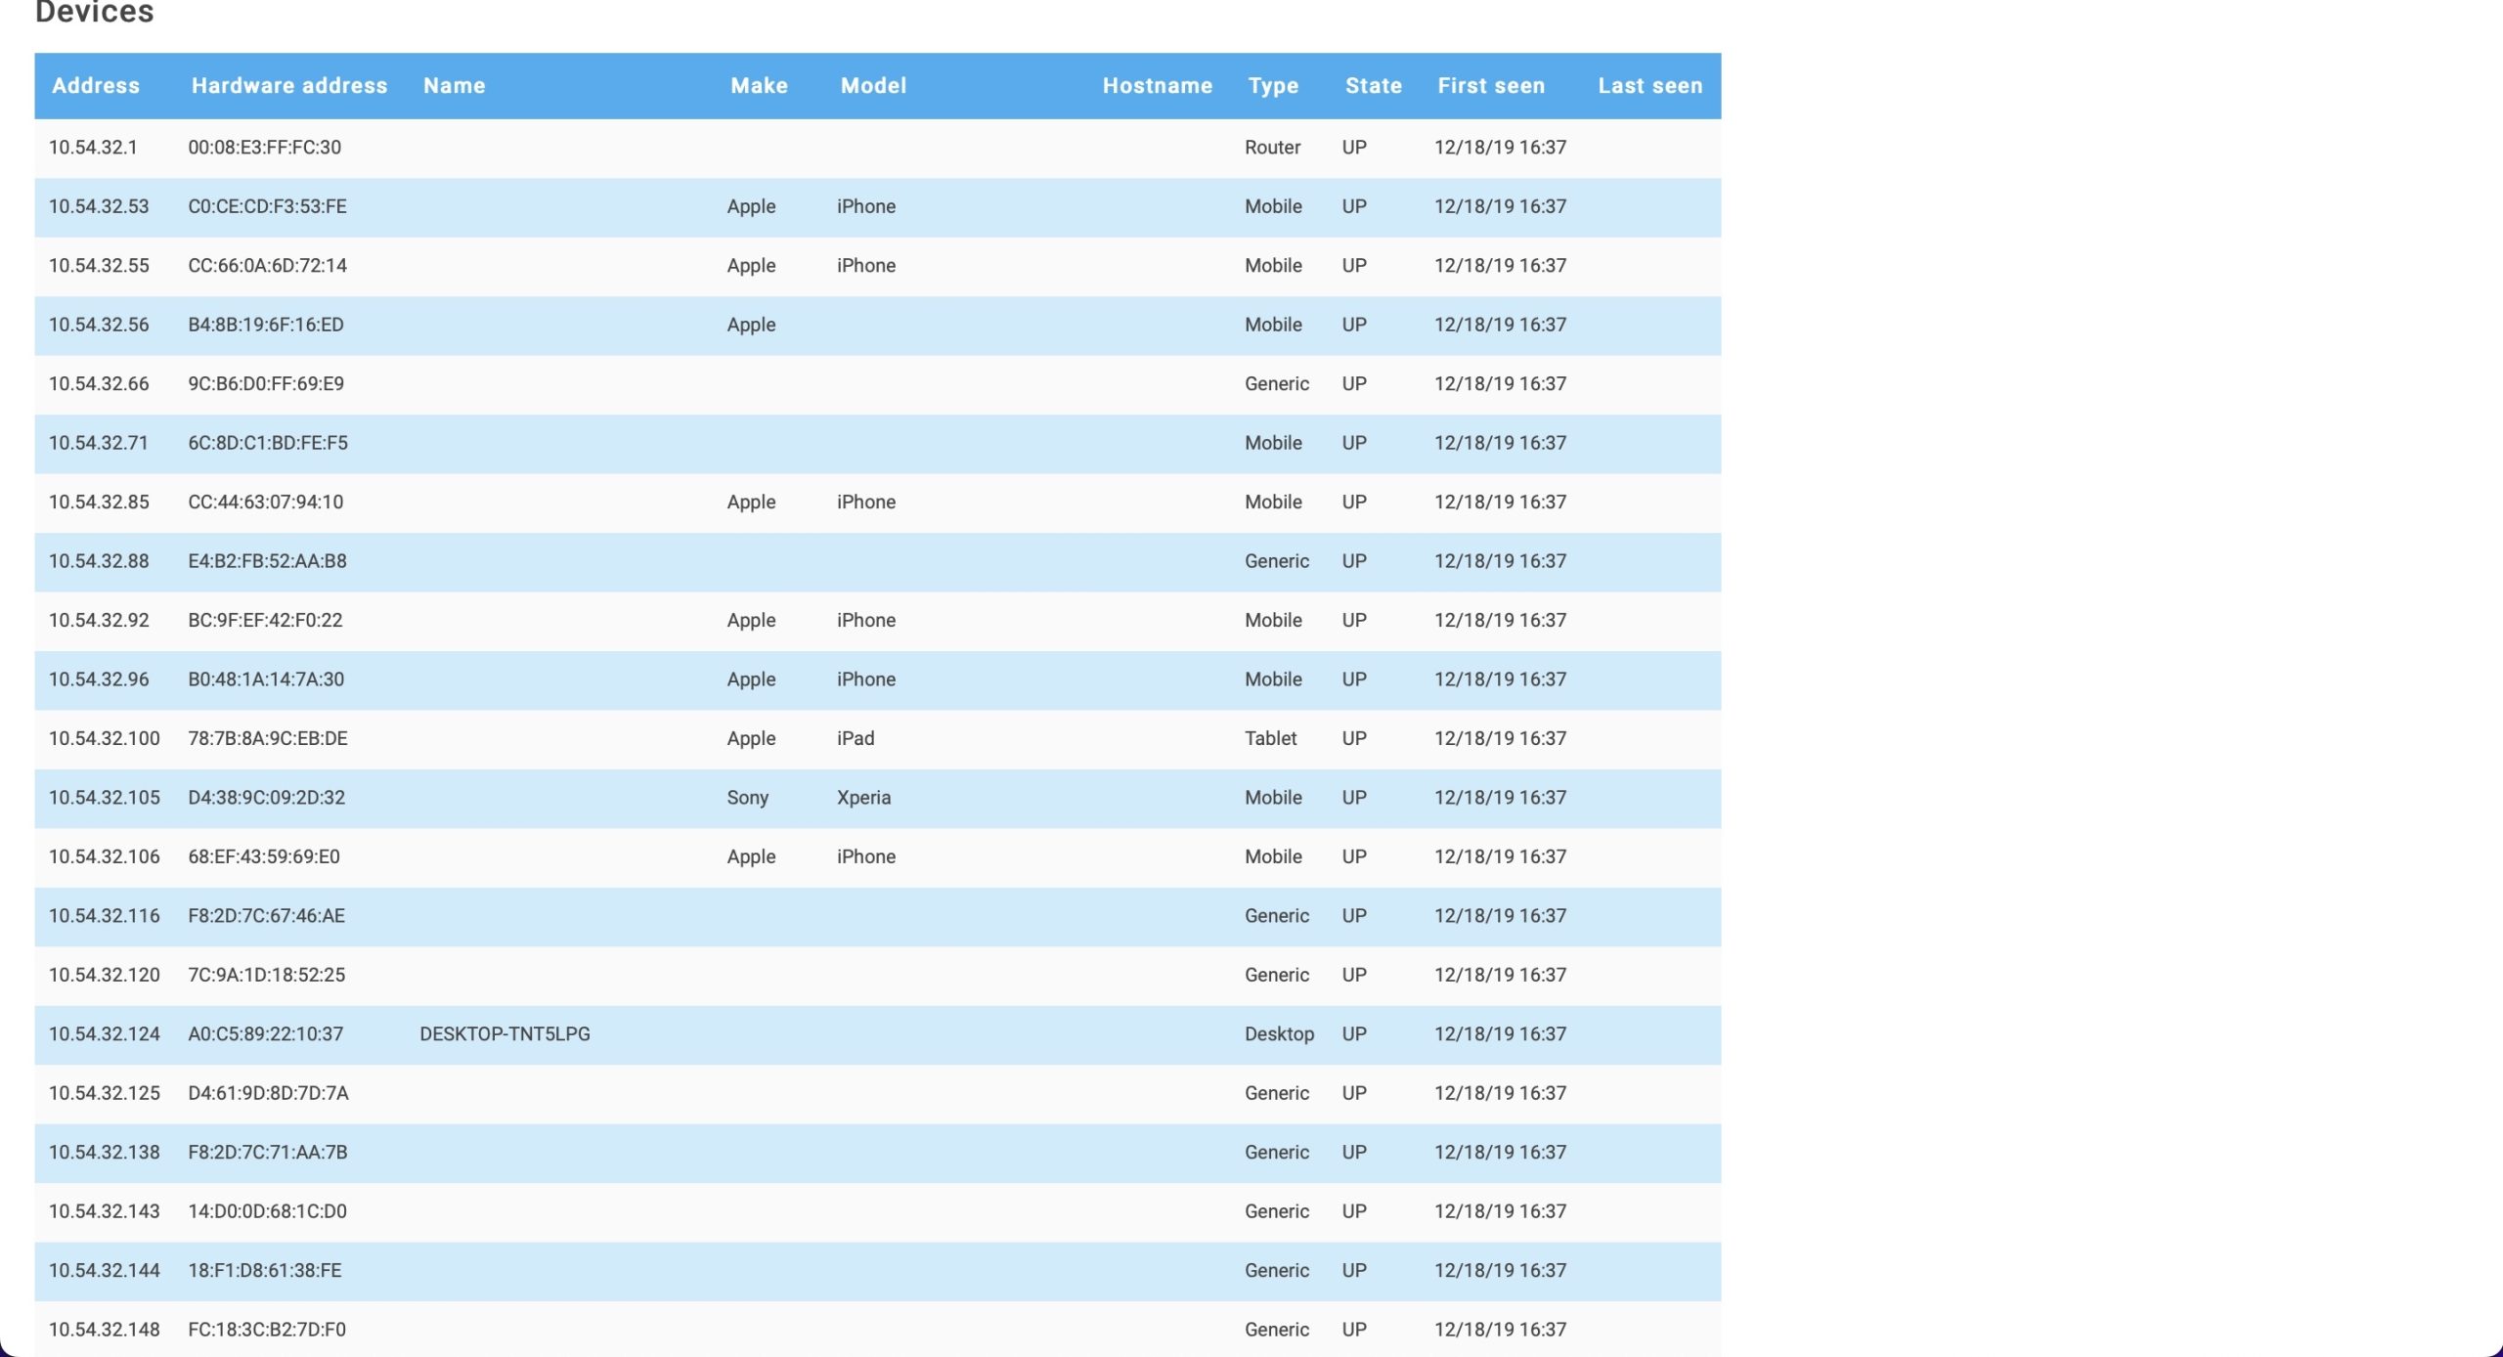The image size is (2503, 1357).
Task: Click the Last seen column header
Action: pos(1649,86)
